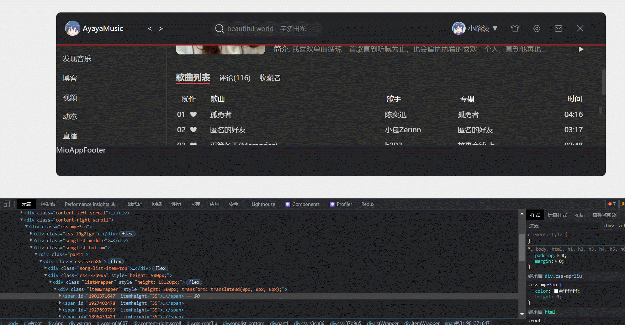The width and height of the screenshot is (625, 325).
Task: Open the skin/theme shirt icon
Action: pos(515,28)
